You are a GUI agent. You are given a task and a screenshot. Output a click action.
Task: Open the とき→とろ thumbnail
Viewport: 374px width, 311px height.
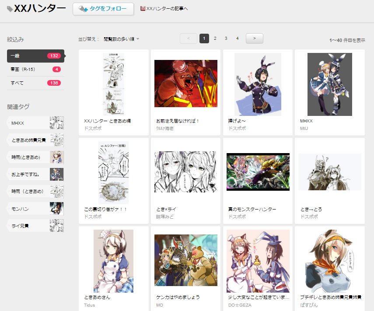330,172
